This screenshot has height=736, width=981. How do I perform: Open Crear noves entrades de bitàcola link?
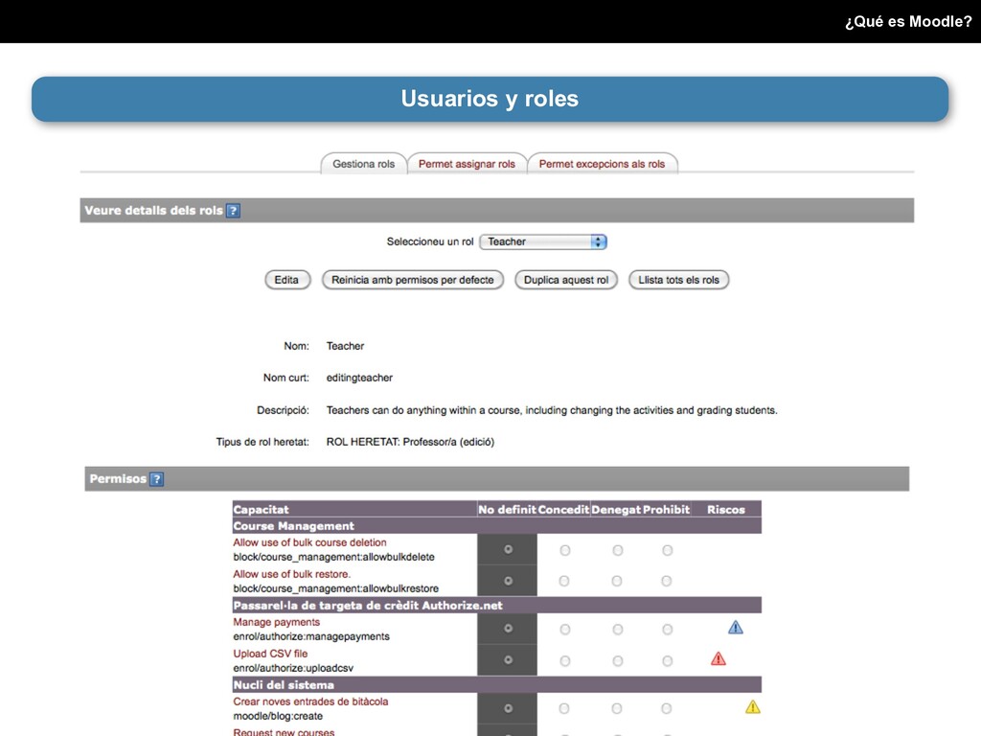pyautogui.click(x=310, y=701)
